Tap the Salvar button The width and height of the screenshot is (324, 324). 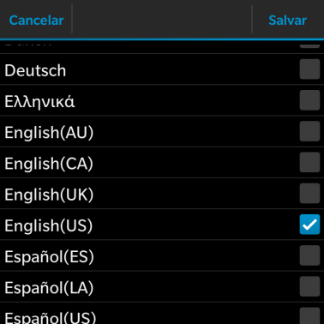288,21
